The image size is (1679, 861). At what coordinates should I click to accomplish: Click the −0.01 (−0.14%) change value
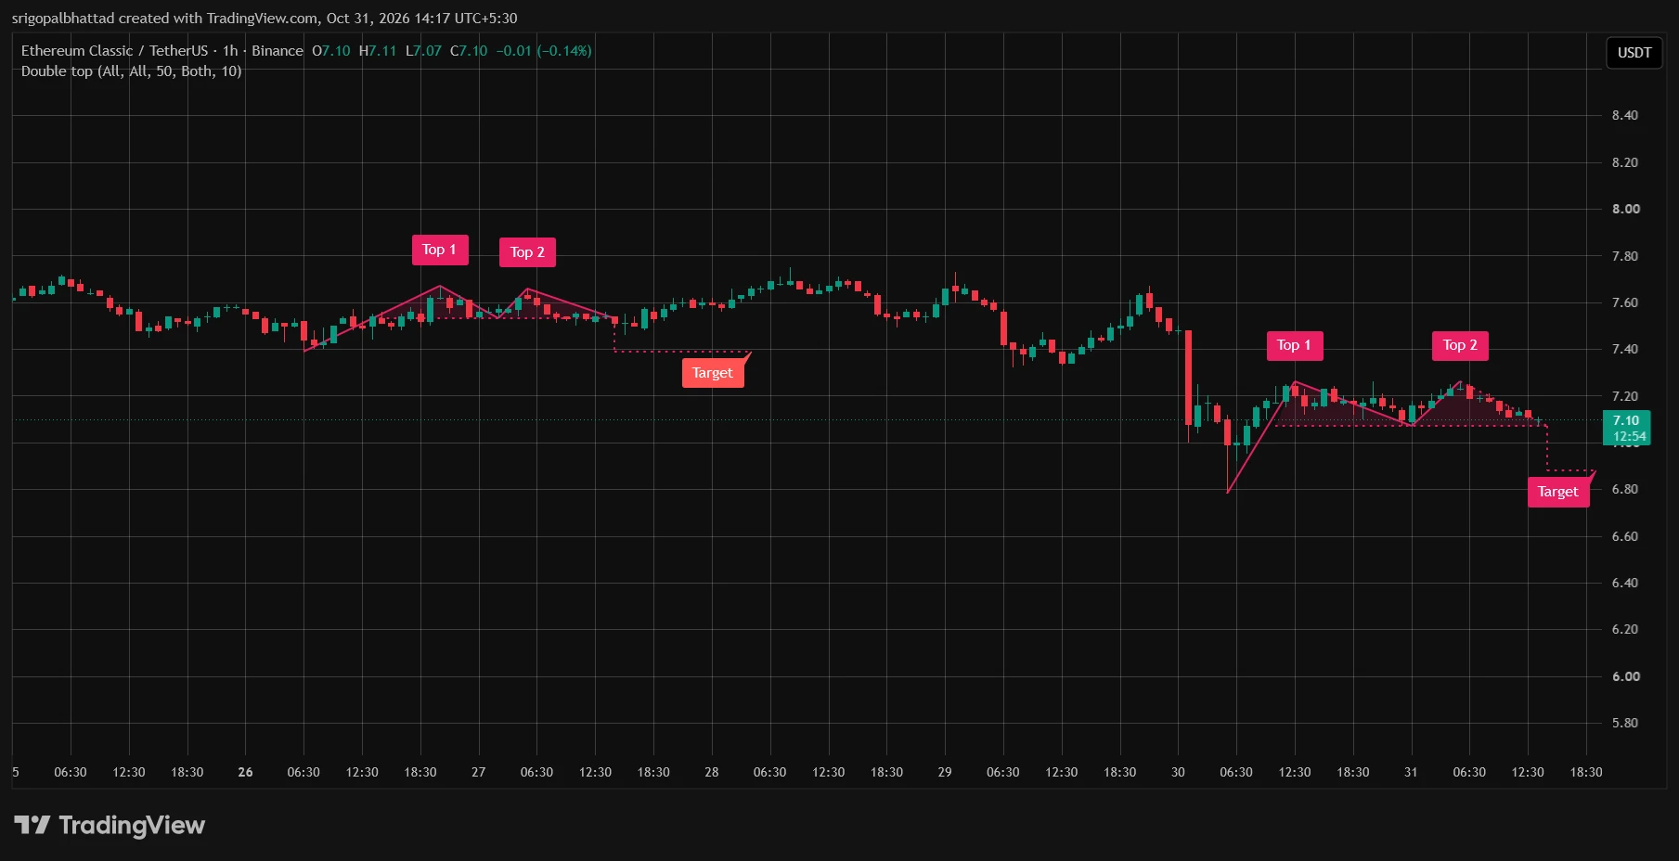pos(544,51)
